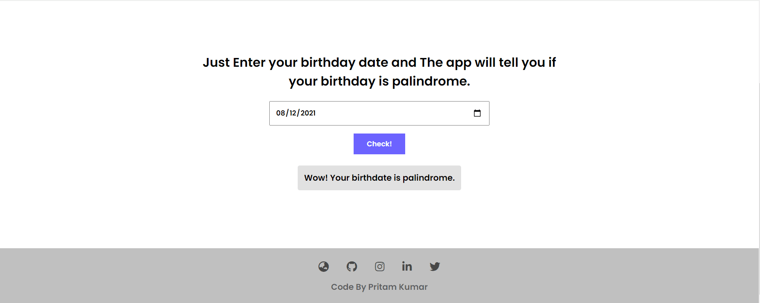Click the "Code By Pritam Kumar" footer text

tap(379, 287)
